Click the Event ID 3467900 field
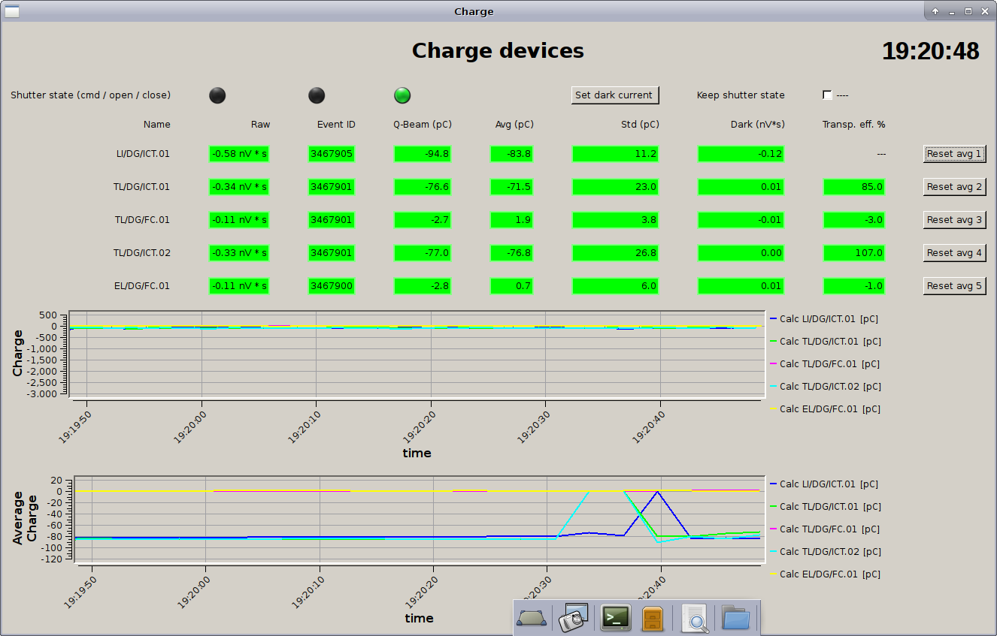 332,286
